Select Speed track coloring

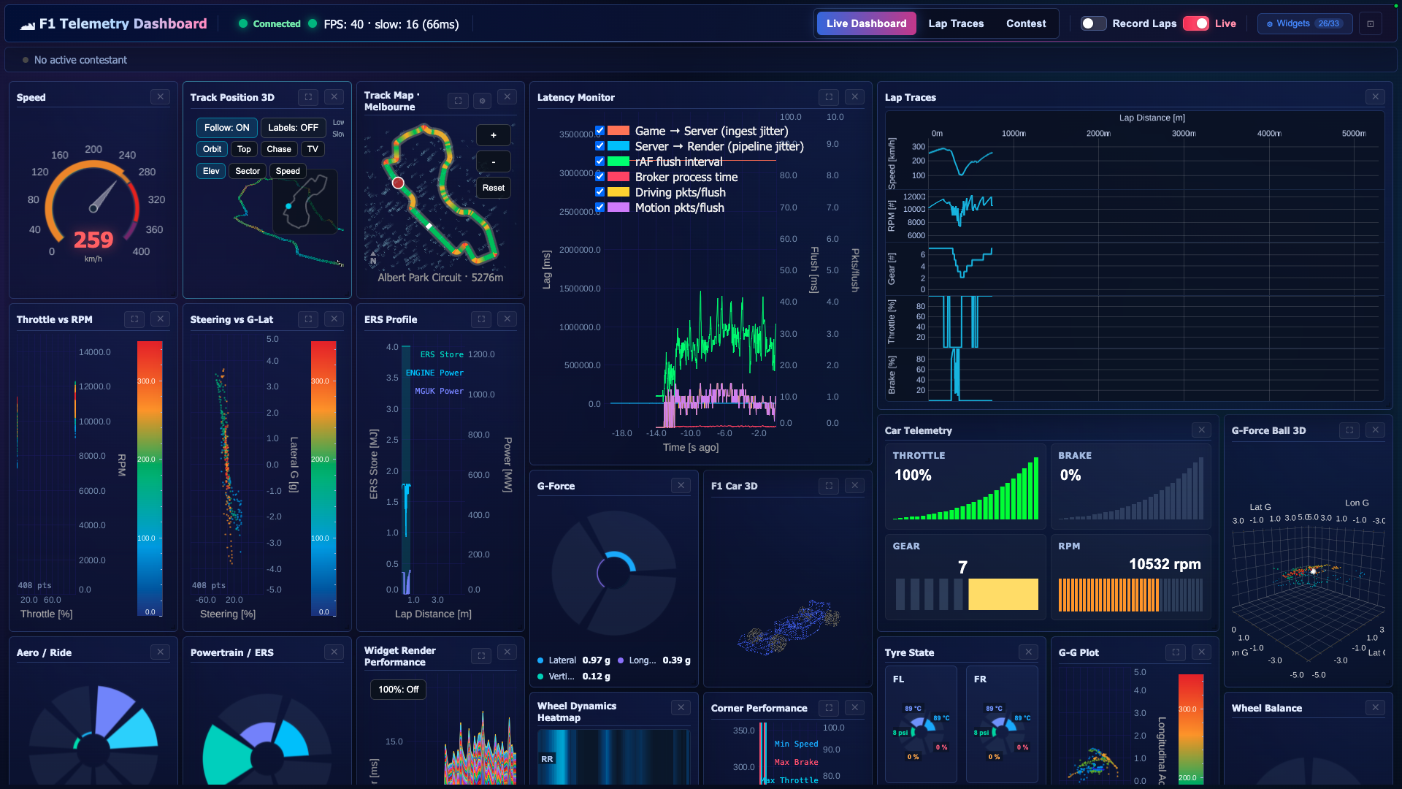(288, 171)
